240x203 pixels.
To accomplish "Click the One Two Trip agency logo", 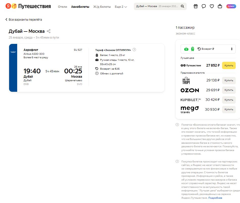I will click(x=186, y=80).
